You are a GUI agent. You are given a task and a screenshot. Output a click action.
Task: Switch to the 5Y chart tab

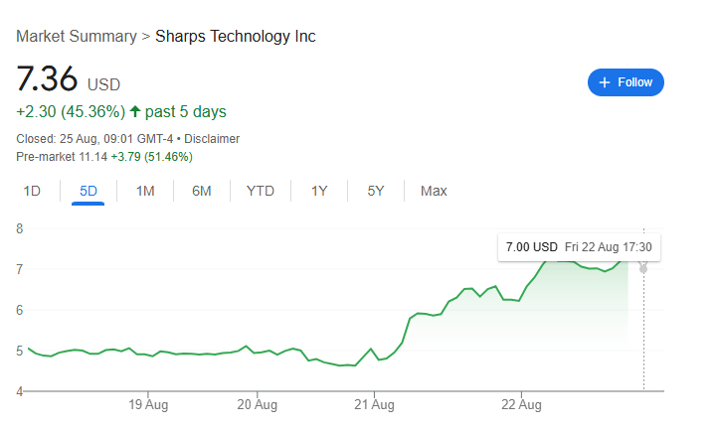click(x=376, y=191)
